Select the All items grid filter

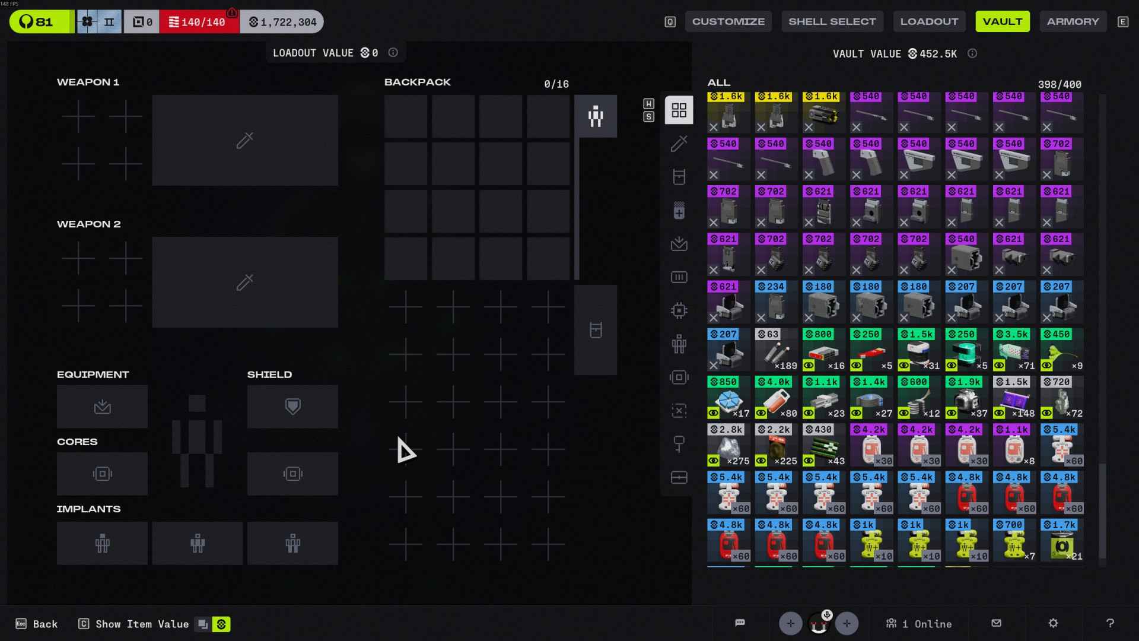(x=679, y=110)
